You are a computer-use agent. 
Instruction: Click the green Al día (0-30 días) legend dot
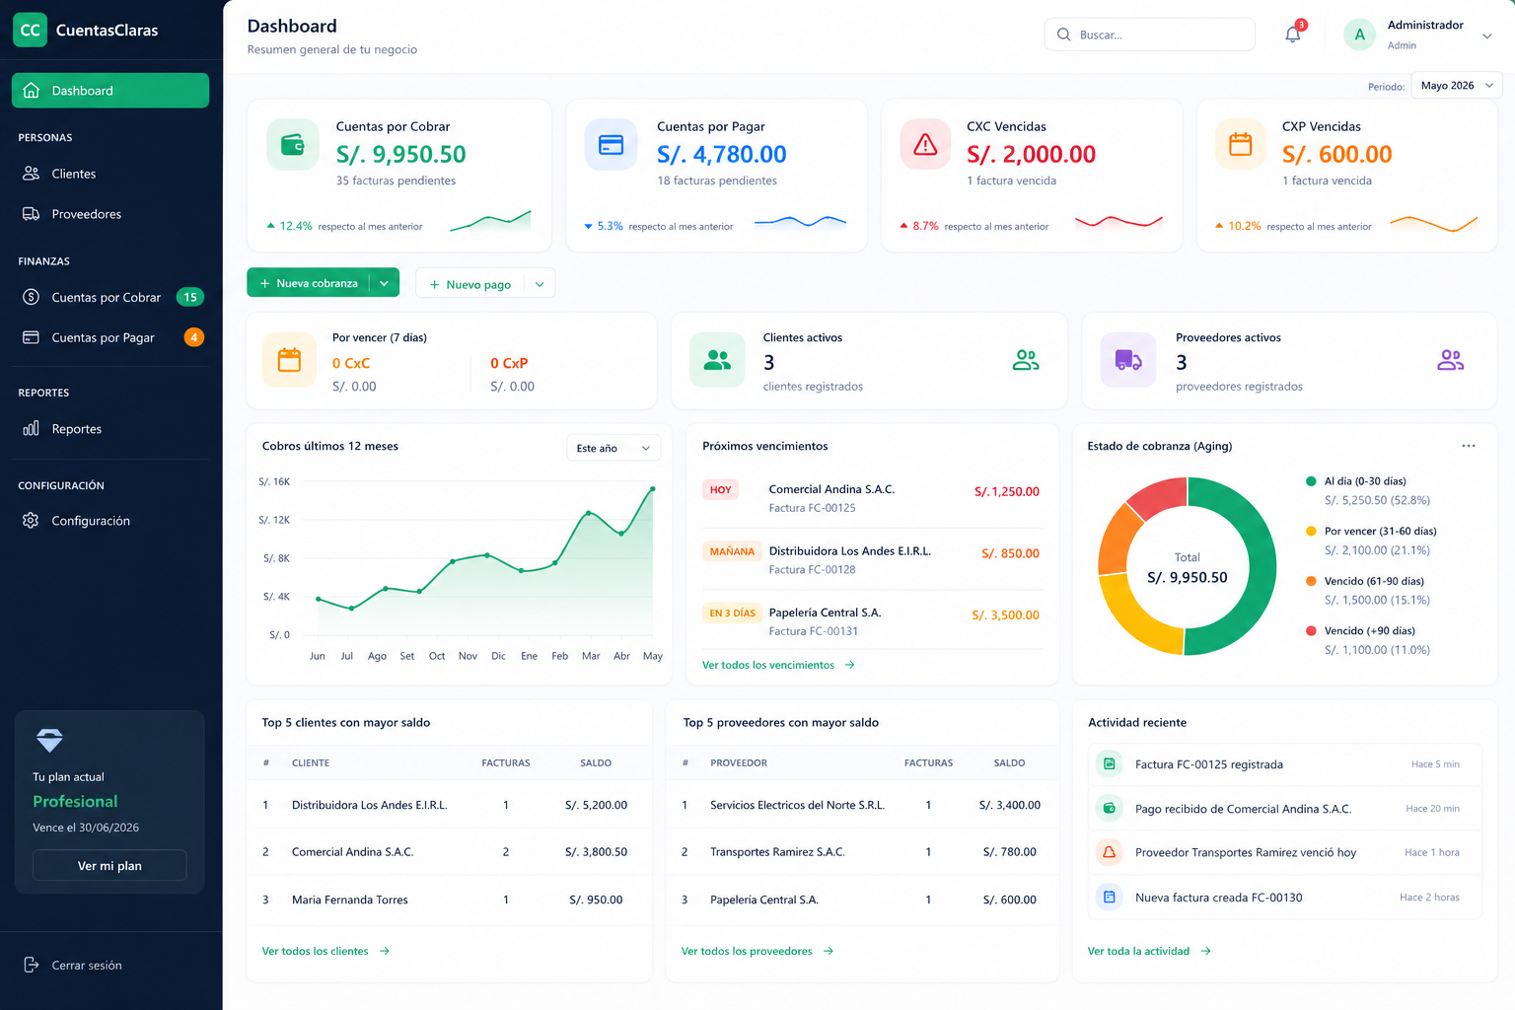click(x=1311, y=481)
